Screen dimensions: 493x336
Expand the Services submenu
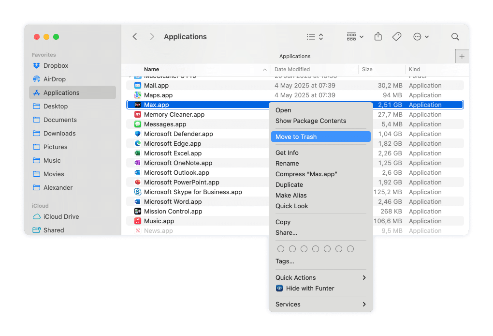coord(321,305)
